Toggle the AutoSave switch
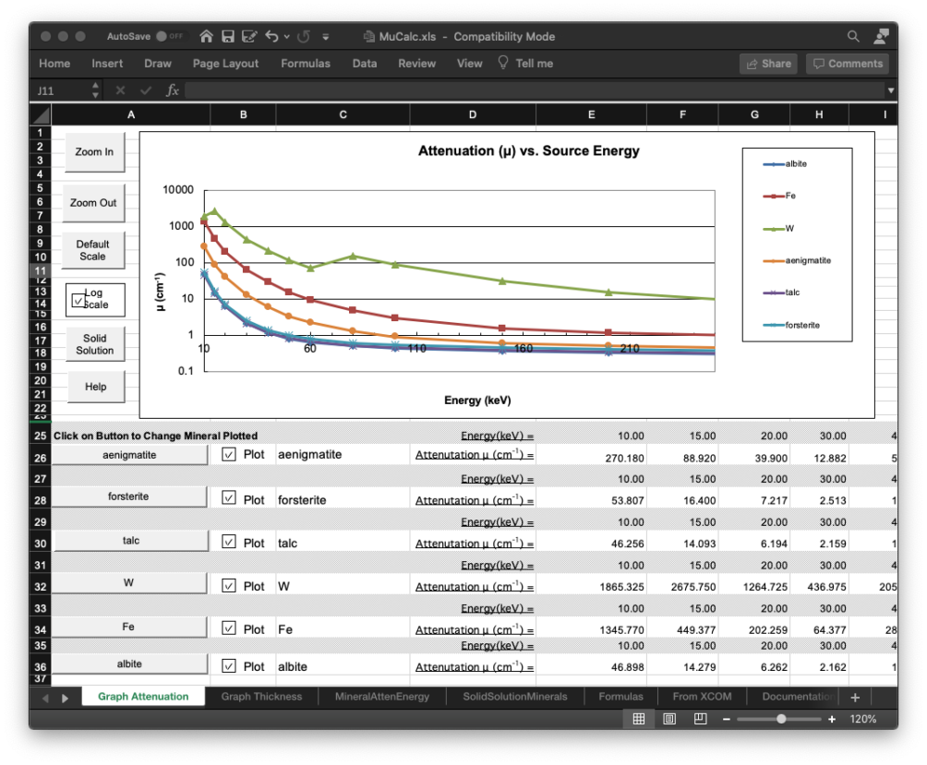 tap(170, 36)
